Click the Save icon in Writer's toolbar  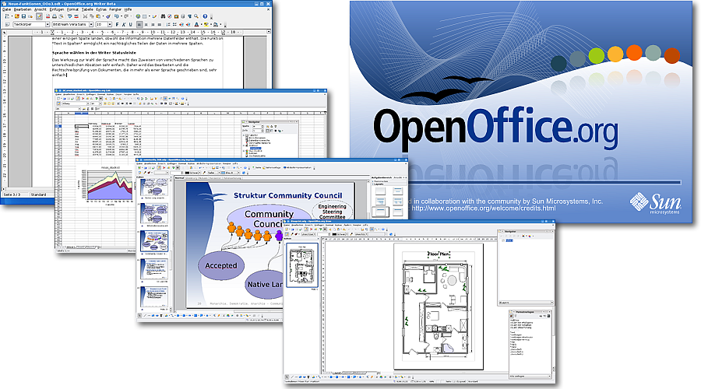23,16
